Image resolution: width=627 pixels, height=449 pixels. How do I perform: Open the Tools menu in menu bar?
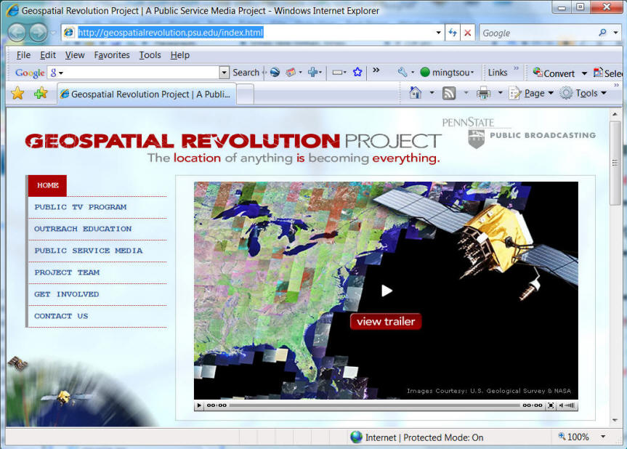click(150, 54)
